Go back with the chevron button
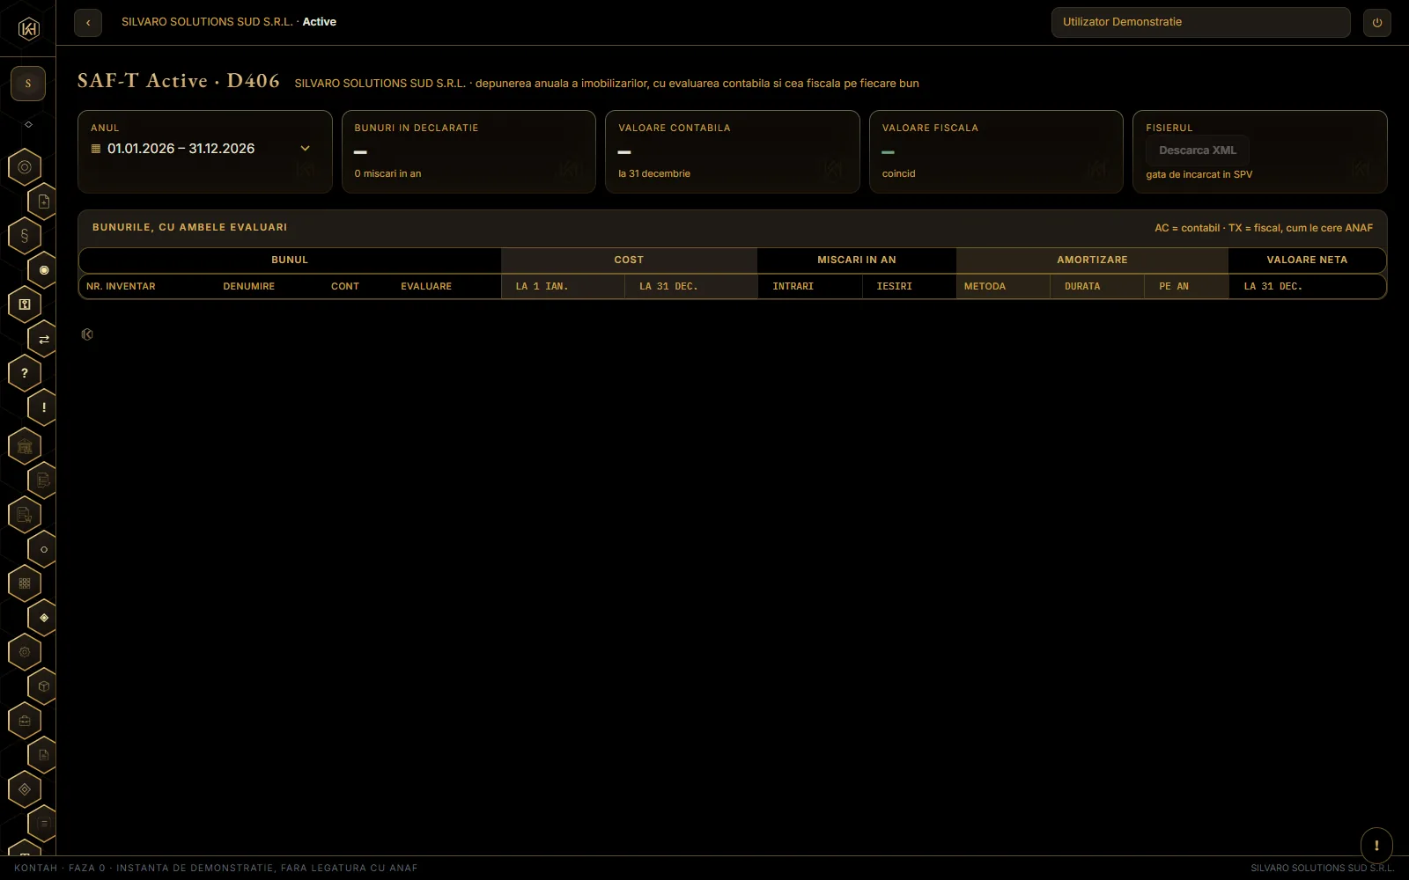 coord(88,23)
